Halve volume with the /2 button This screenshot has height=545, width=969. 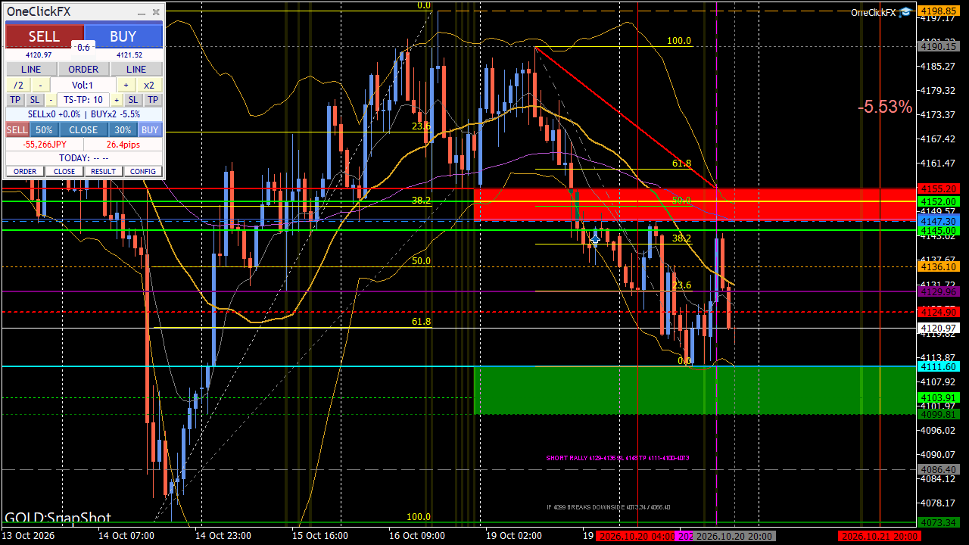coord(18,85)
